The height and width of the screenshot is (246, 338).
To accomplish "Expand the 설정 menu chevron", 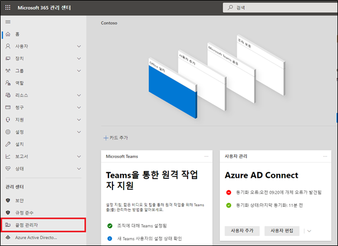I will [x=79, y=132].
